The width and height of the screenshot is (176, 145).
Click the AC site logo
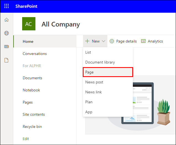29,24
